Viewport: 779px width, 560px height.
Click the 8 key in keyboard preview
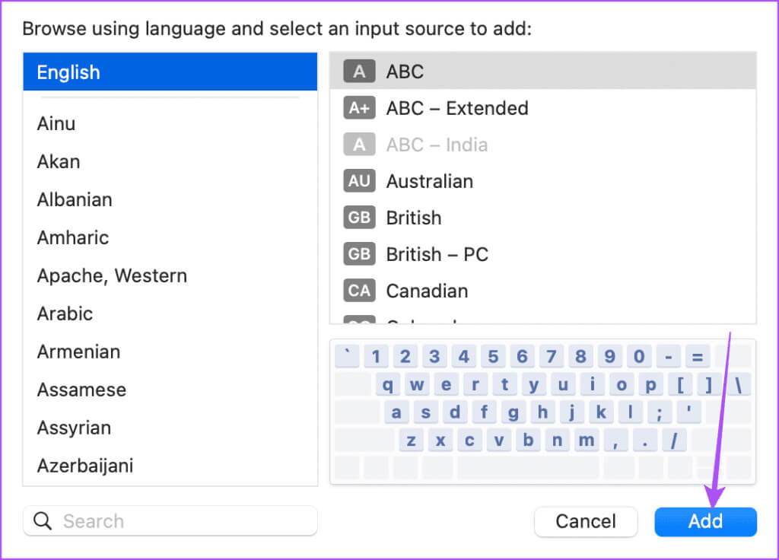click(x=580, y=356)
